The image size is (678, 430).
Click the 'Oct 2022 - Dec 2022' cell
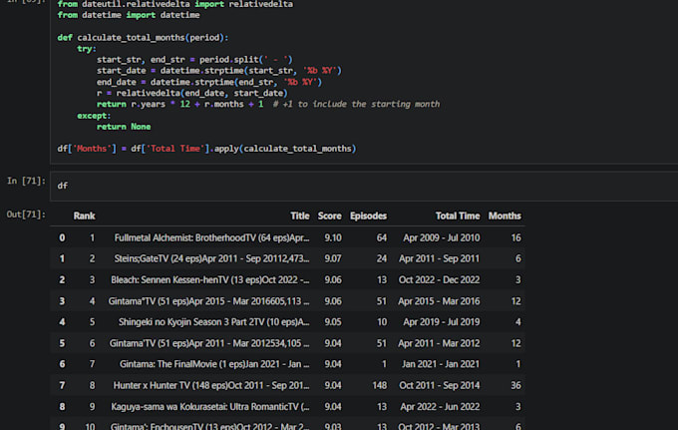click(440, 280)
